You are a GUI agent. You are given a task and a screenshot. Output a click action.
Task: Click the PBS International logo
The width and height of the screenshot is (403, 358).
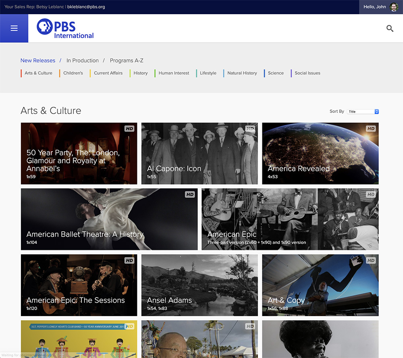point(65,29)
